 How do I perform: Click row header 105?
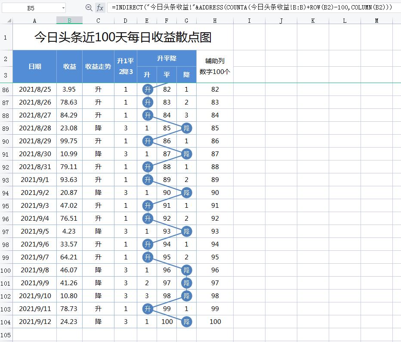[x=6, y=334]
